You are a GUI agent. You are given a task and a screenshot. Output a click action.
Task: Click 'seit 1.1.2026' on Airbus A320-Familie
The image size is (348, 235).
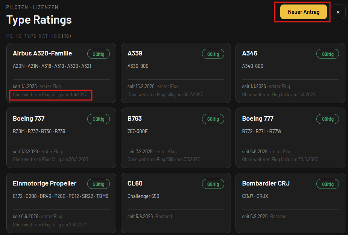point(25,86)
